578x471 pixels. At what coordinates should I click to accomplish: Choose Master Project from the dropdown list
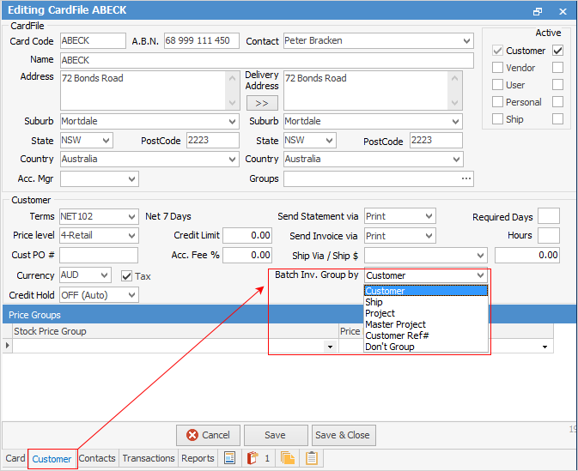[395, 324]
